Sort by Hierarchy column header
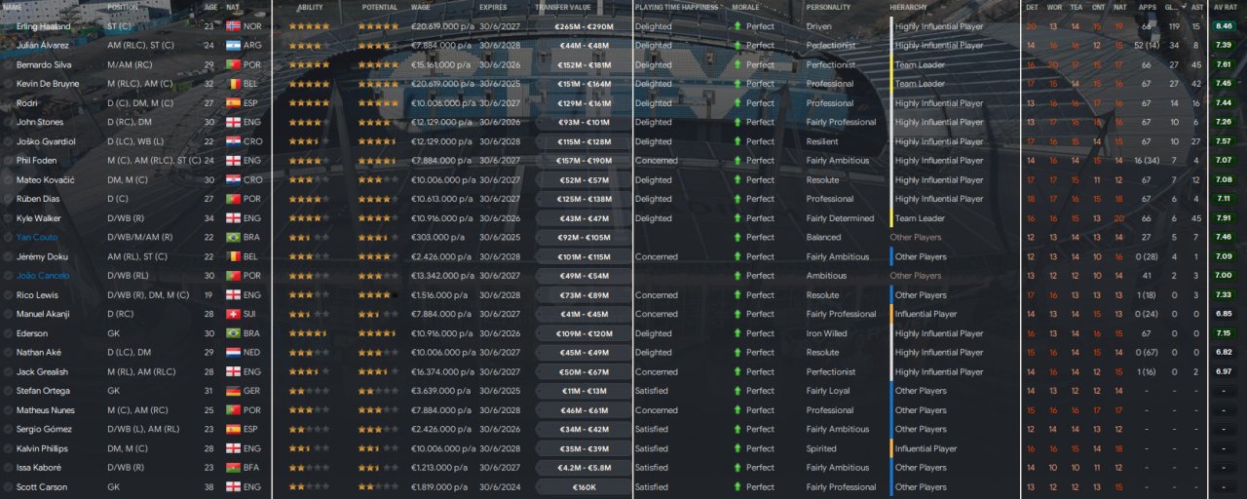Image resolution: width=1247 pixels, height=499 pixels. point(908,7)
